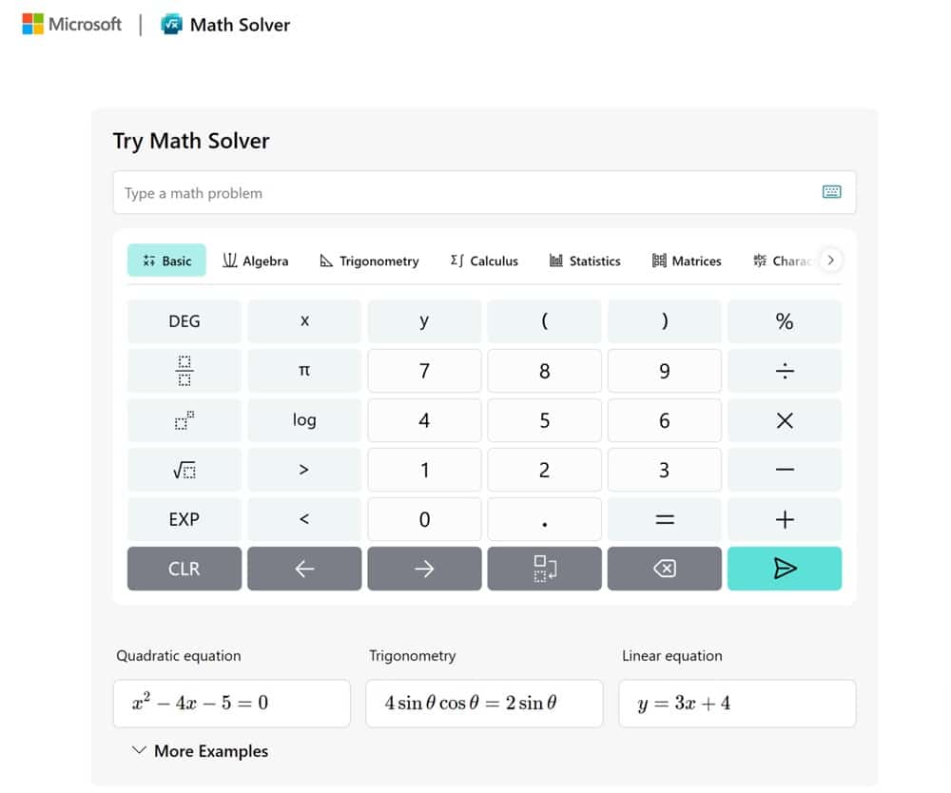Viewport: 951px width, 793px height.
Task: Click the Type a math problem field
Action: click(x=466, y=193)
